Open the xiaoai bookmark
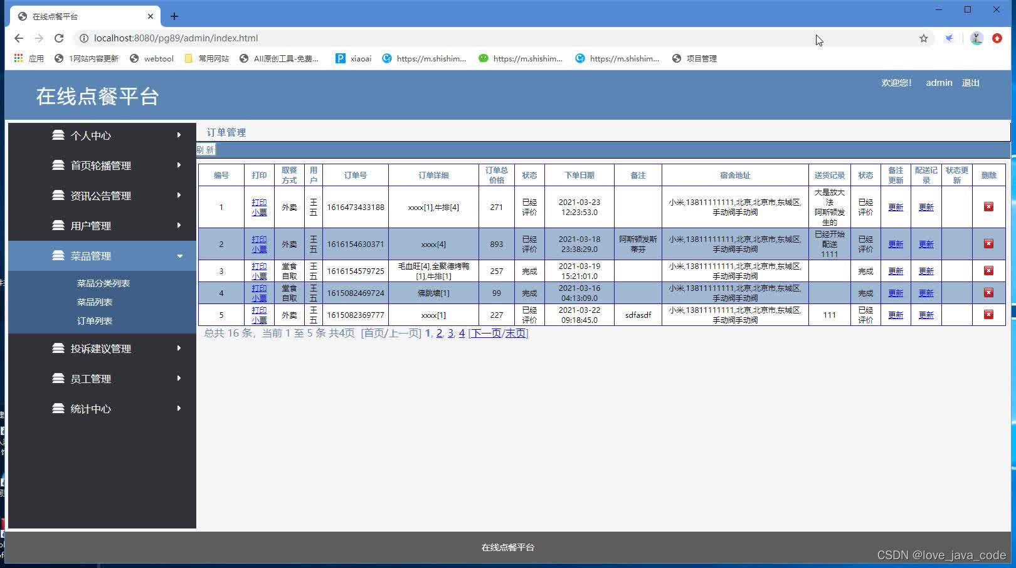The width and height of the screenshot is (1016, 568). point(354,58)
